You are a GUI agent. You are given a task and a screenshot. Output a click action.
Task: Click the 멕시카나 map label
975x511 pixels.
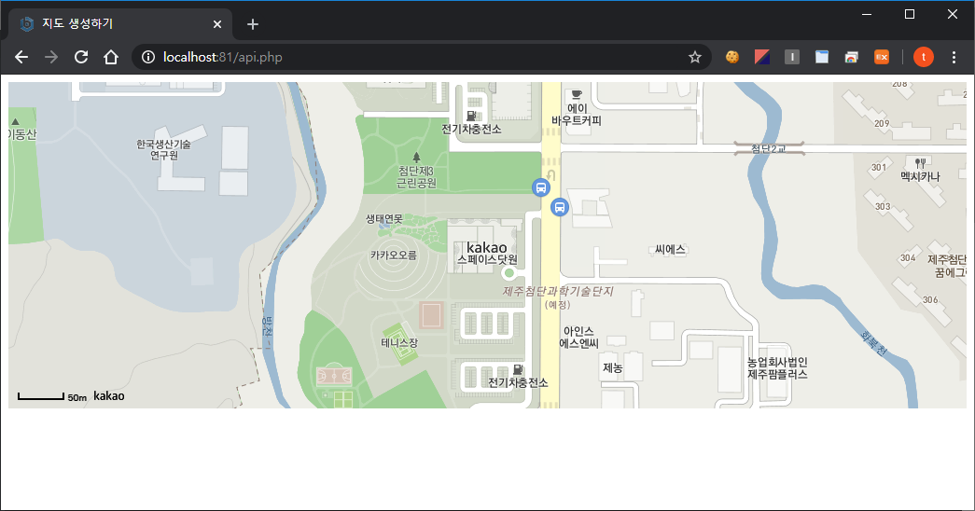click(x=920, y=176)
